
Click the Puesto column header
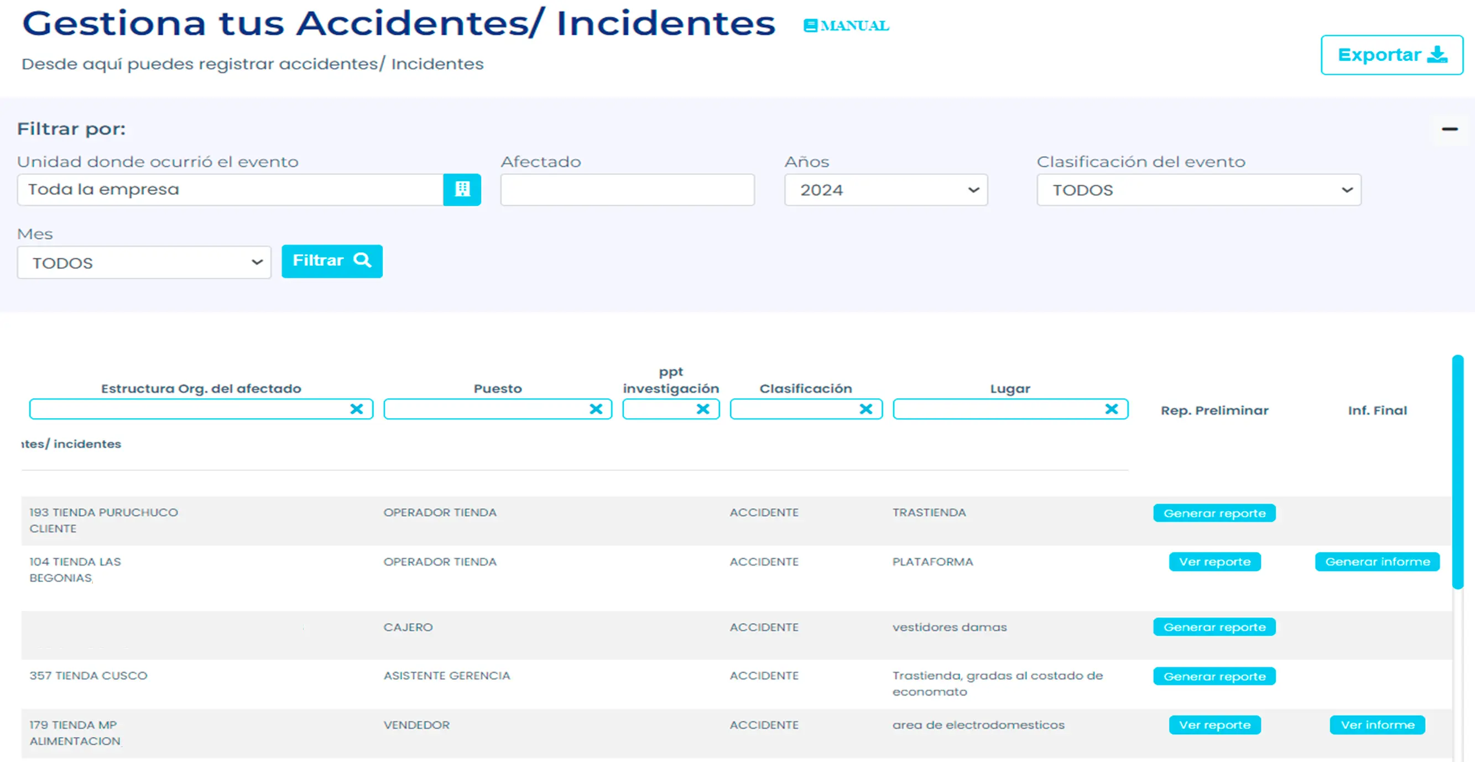498,388
